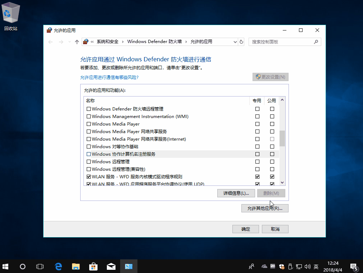Go forward with the forward arrow

point(61,42)
